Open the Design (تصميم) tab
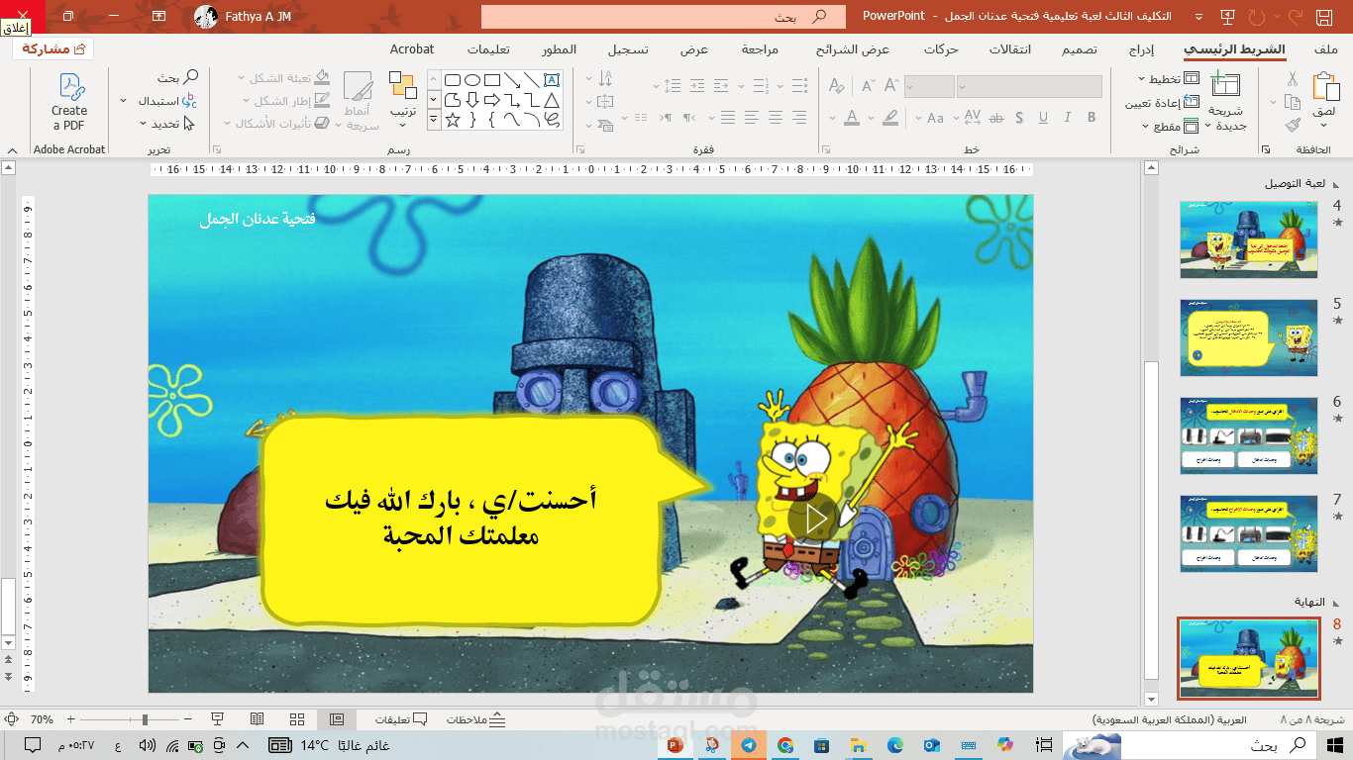The height and width of the screenshot is (760, 1353). point(1081,49)
